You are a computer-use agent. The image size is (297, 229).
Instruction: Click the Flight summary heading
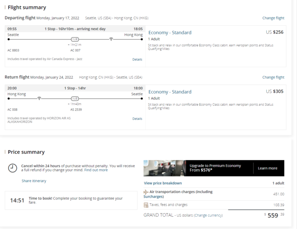(x=27, y=8)
